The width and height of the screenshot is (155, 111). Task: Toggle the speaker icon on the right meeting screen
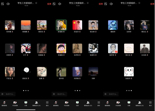point(111,4)
